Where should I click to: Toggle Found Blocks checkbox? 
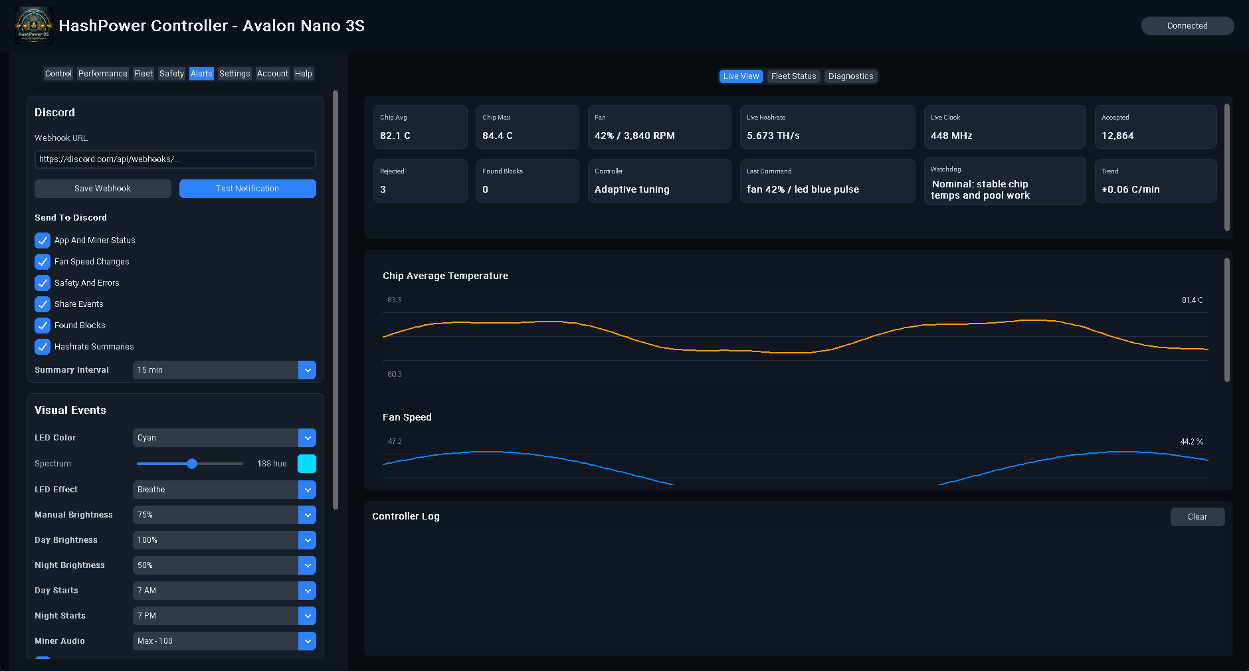click(x=43, y=326)
